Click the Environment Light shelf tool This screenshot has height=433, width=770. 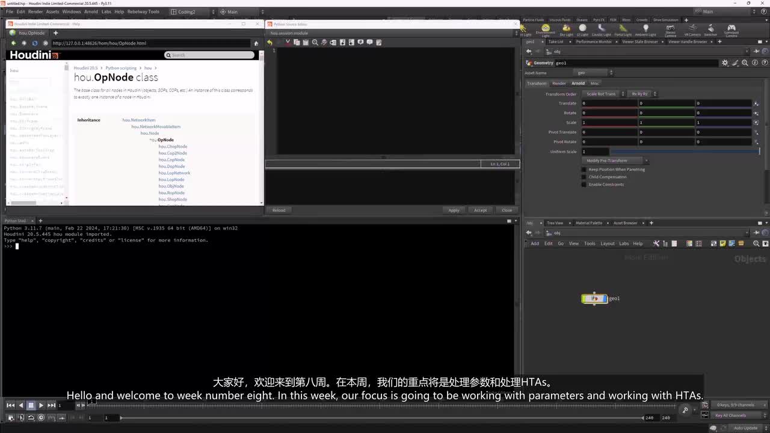(x=546, y=30)
